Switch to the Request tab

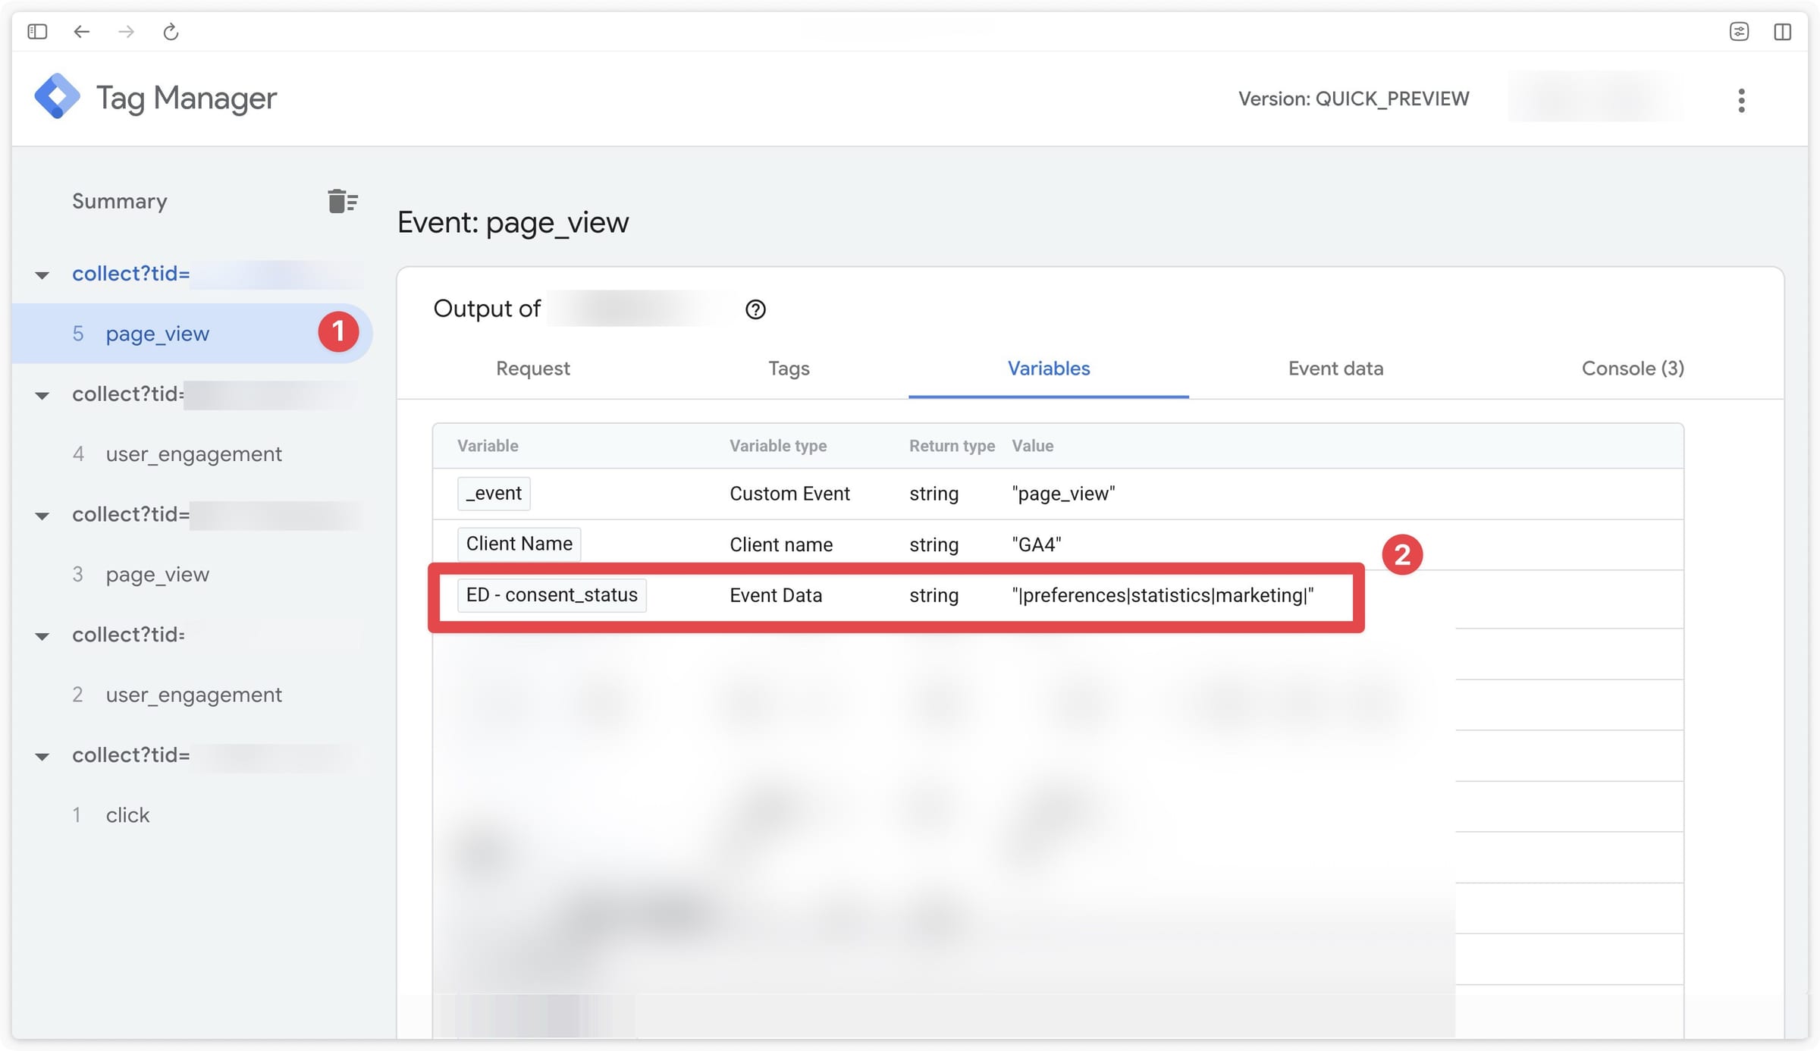click(532, 369)
